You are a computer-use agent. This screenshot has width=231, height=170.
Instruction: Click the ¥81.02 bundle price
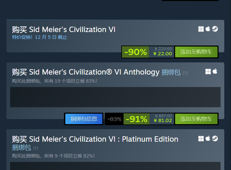coord(163,120)
